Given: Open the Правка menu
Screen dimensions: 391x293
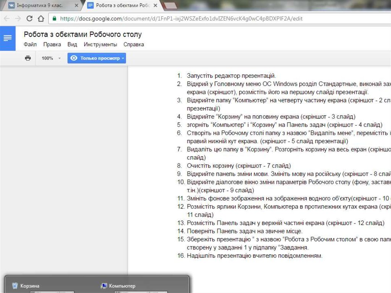Looking at the screenshot, I should point(52,45).
